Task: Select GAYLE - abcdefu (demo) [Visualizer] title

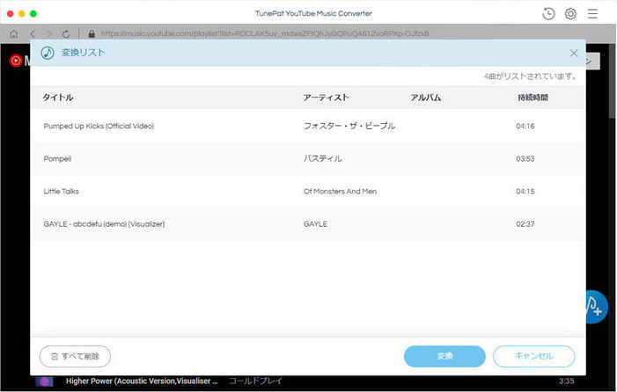Action: coord(104,224)
